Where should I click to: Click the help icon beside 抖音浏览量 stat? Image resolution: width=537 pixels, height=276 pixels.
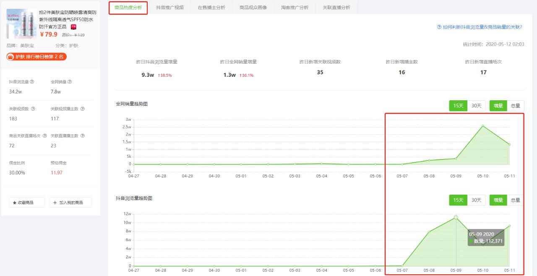pyautogui.click(x=33, y=82)
